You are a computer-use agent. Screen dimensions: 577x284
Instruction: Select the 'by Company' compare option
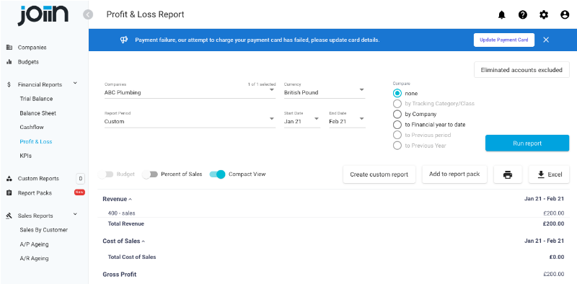(397, 114)
